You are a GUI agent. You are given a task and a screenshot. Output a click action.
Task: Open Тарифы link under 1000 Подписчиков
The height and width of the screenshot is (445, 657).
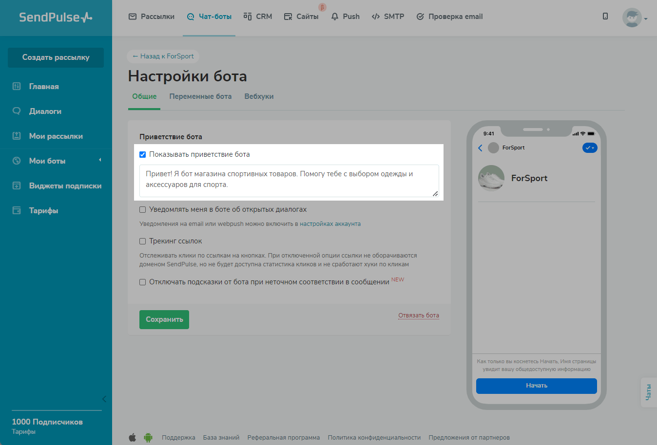click(x=23, y=432)
